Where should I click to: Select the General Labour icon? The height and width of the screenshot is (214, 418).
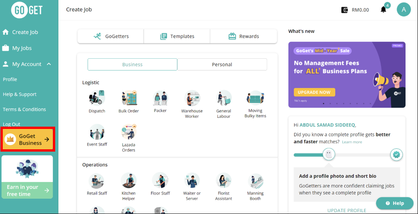point(224,98)
